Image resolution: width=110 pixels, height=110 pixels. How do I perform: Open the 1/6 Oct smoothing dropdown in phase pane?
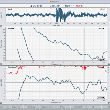click(101, 59)
